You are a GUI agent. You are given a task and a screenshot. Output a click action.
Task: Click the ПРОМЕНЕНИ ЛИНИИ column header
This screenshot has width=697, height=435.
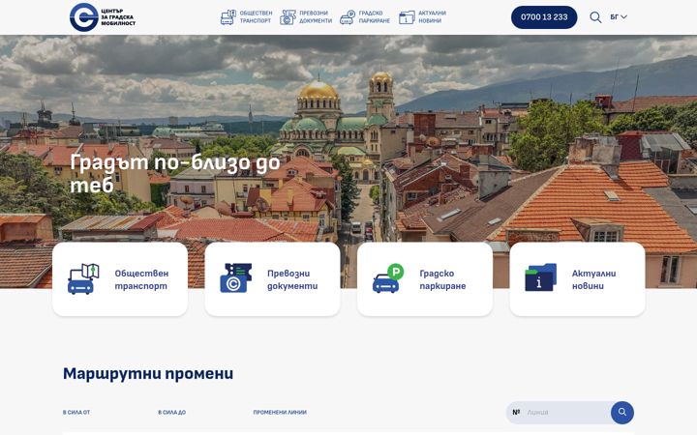tap(280, 413)
